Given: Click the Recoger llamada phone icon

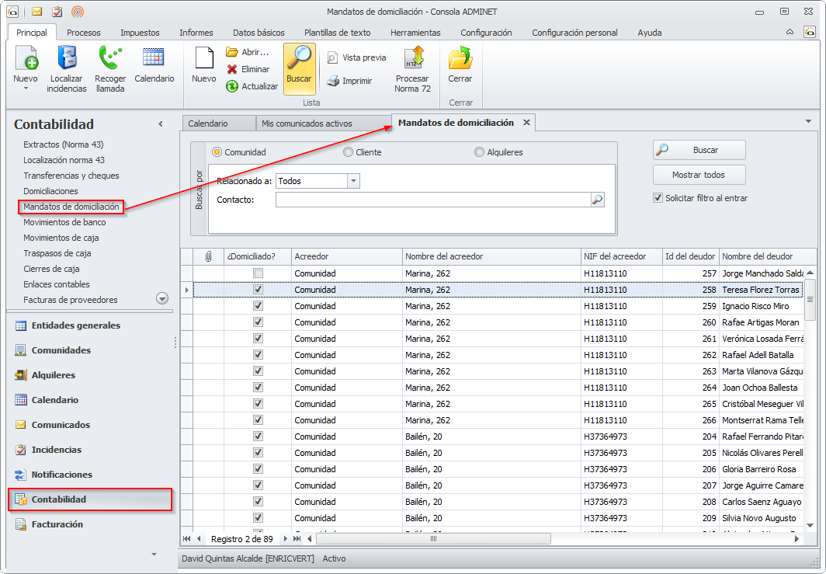Looking at the screenshot, I should [110, 59].
